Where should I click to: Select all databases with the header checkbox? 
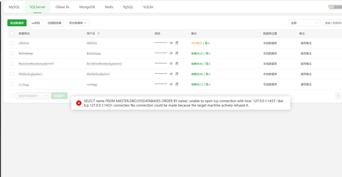point(12,33)
